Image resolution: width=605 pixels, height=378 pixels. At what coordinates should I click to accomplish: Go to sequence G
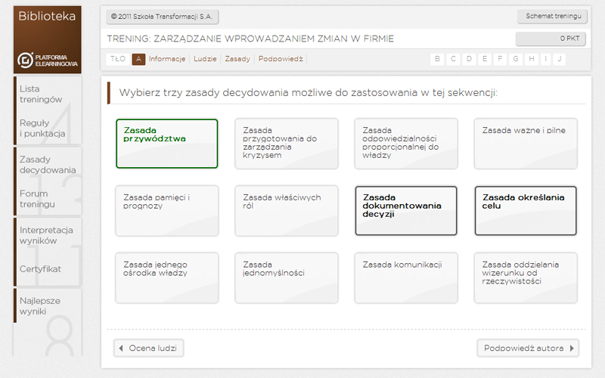coord(516,59)
